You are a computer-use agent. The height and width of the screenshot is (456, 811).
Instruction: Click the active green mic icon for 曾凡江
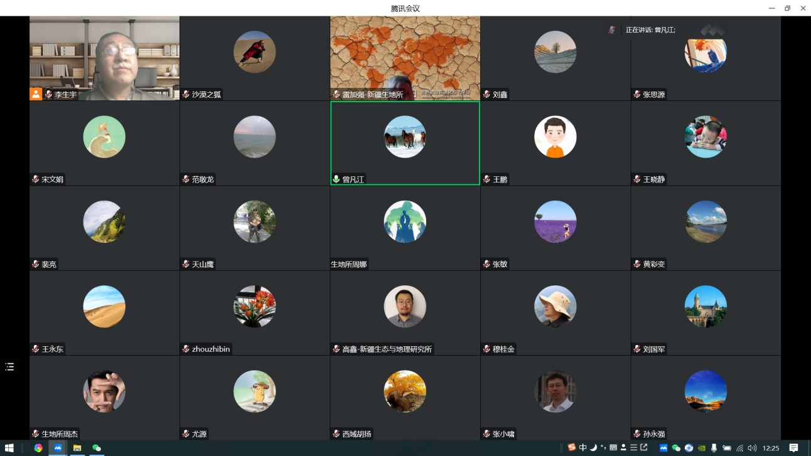click(x=336, y=179)
